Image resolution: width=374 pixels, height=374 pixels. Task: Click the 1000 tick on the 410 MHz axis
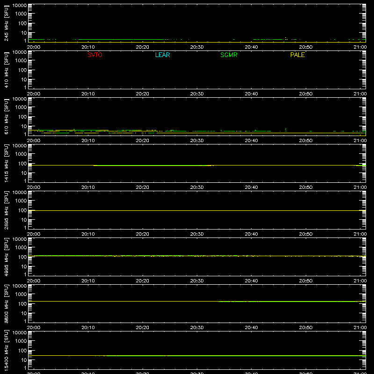pos(21,60)
